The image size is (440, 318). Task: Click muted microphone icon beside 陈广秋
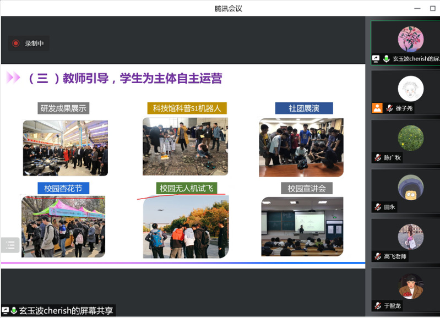tap(377, 157)
